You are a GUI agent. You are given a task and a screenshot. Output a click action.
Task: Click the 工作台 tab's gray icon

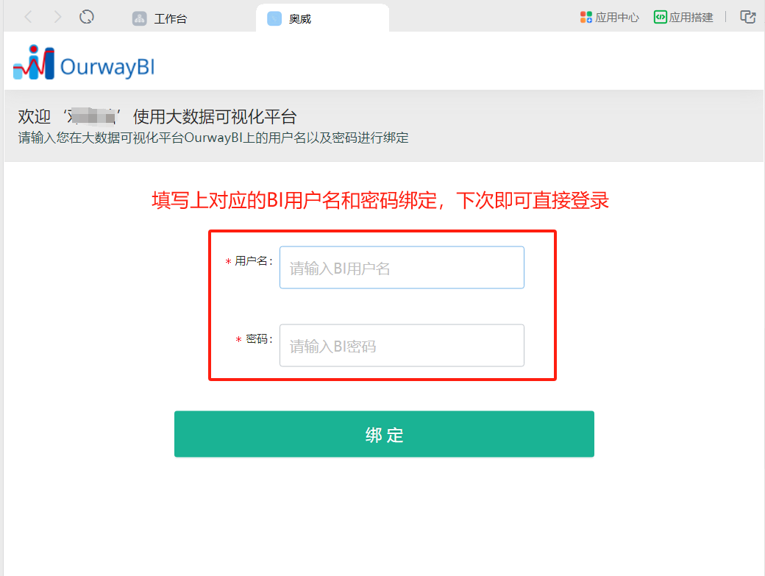tap(140, 18)
